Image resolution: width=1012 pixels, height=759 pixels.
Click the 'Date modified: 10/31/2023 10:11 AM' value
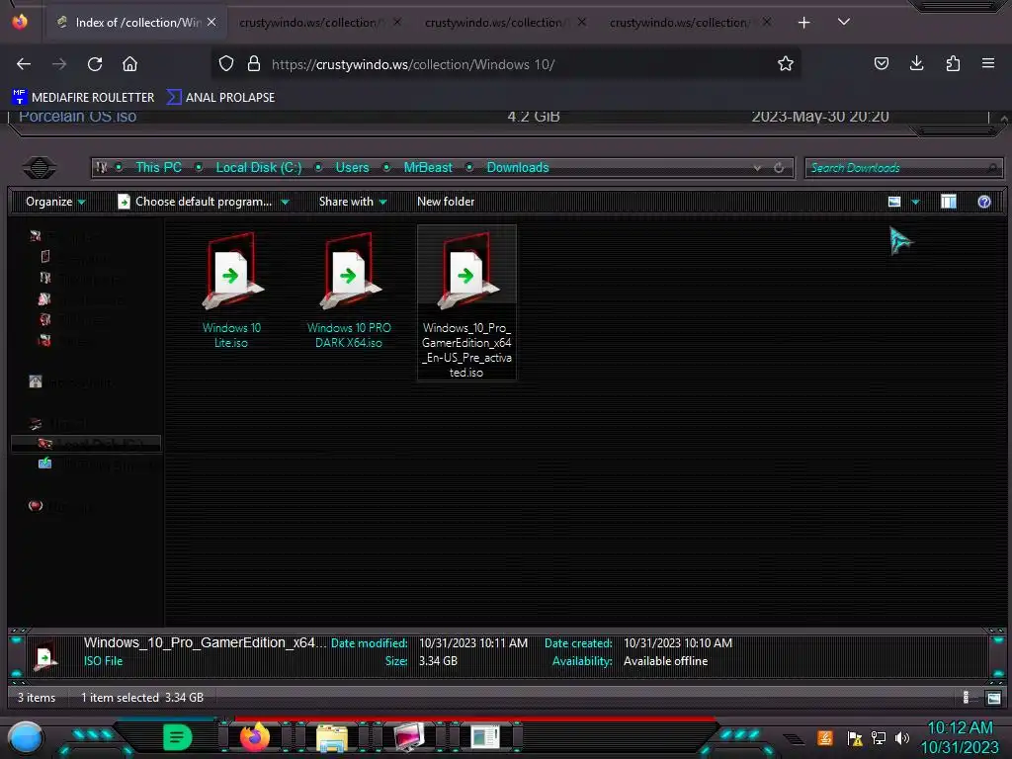[x=473, y=642]
